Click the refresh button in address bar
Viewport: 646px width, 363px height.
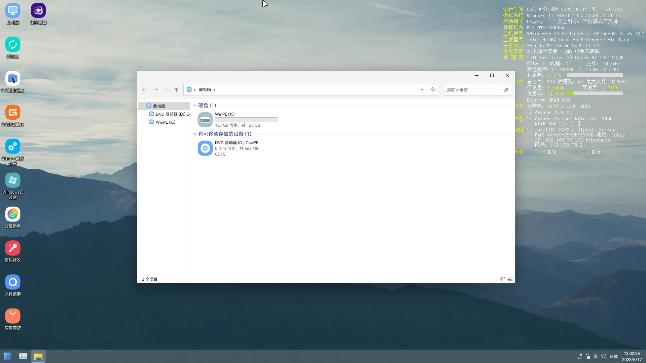[433, 90]
